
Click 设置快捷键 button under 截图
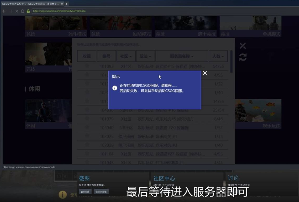(101, 191)
